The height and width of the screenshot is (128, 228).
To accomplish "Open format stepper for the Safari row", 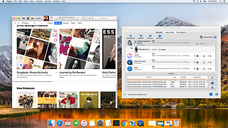I will (195, 69).
